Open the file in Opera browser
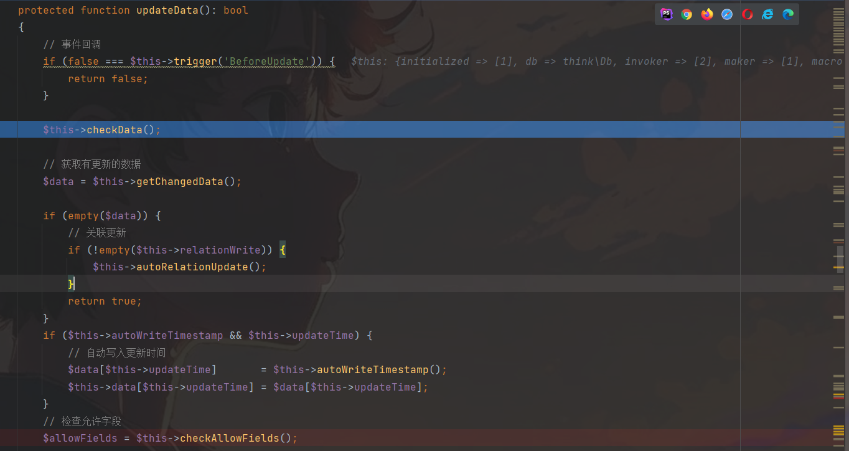The width and height of the screenshot is (849, 451). (x=748, y=14)
